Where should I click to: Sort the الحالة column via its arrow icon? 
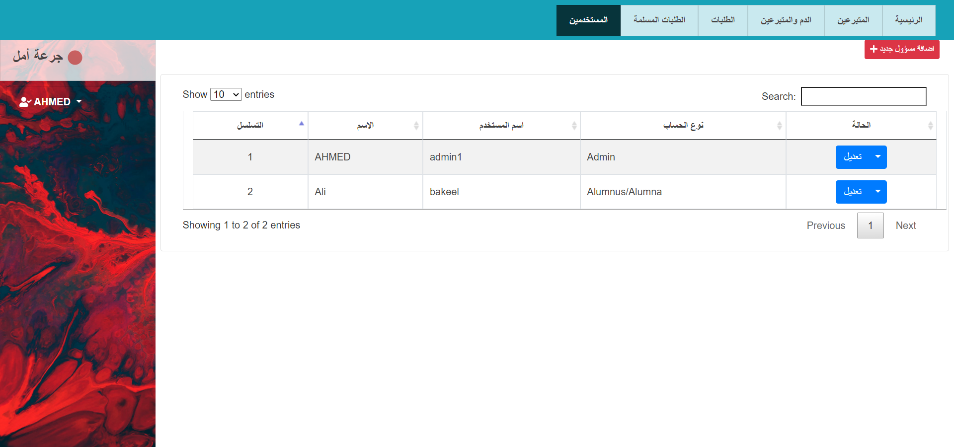tap(930, 125)
